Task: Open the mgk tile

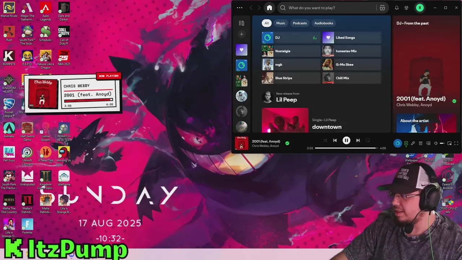Action: (x=291, y=65)
